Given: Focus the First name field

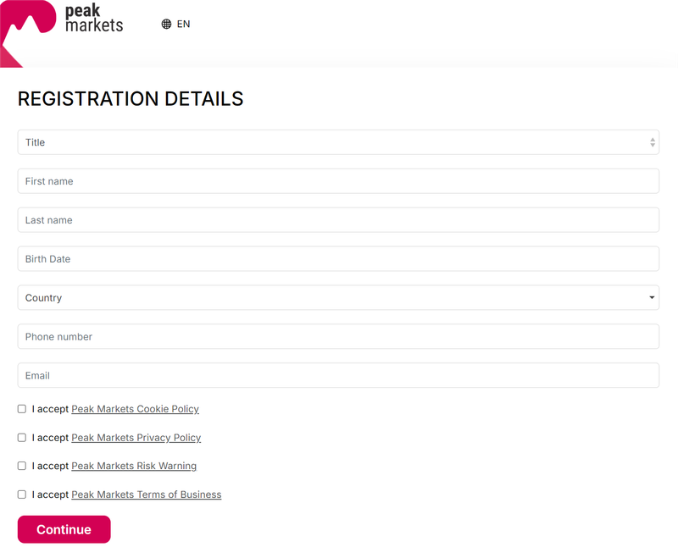Looking at the screenshot, I should pyautogui.click(x=338, y=181).
